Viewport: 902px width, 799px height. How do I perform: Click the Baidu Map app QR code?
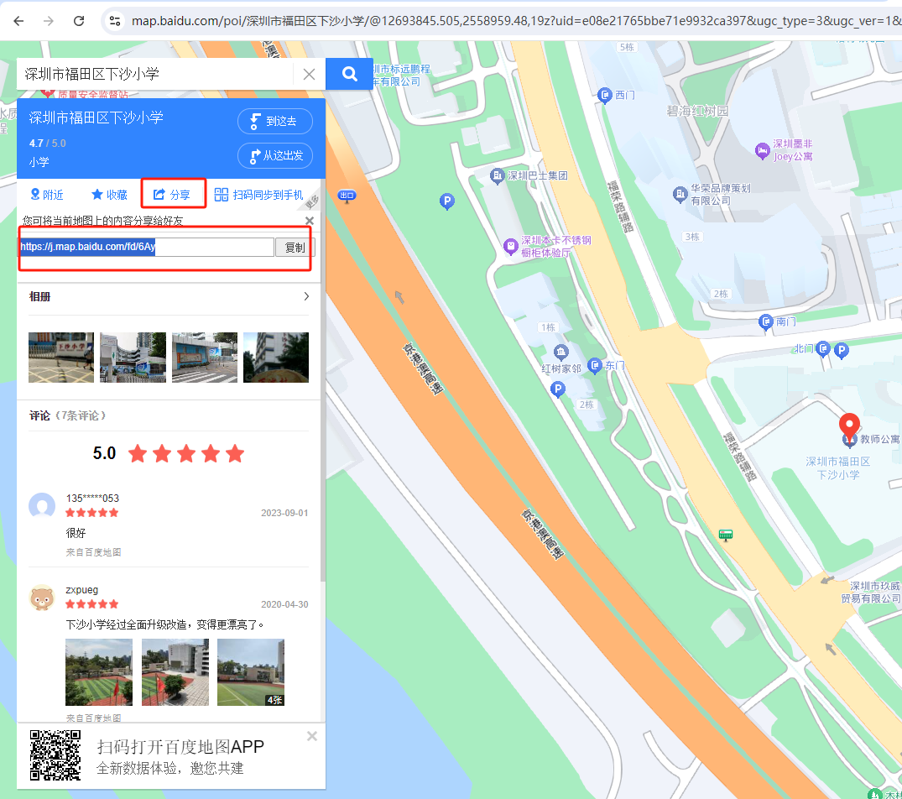tap(55, 755)
